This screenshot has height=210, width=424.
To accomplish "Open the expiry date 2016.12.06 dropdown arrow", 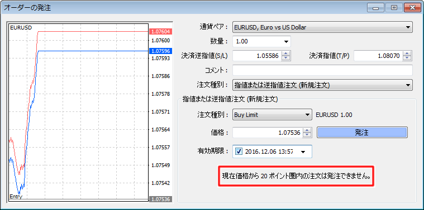I will (x=303, y=152).
